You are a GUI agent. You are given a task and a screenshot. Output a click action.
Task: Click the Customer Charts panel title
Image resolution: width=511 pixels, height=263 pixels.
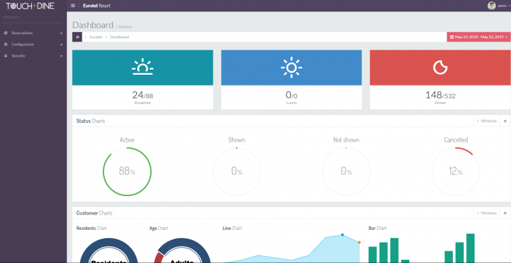point(94,213)
